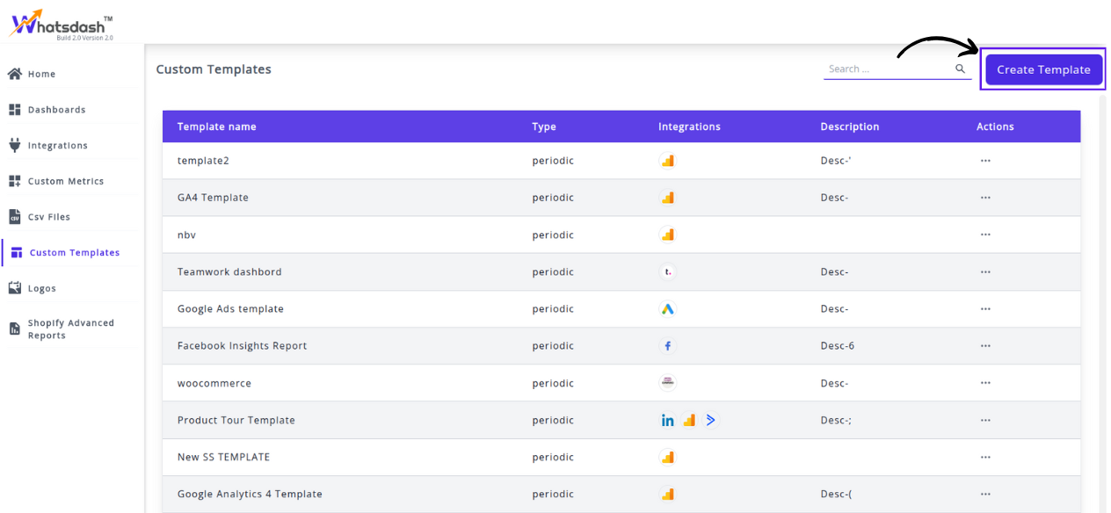The width and height of the screenshot is (1111, 513).
Task: Open actions menu for New SS TEMPLATE
Action: point(985,458)
